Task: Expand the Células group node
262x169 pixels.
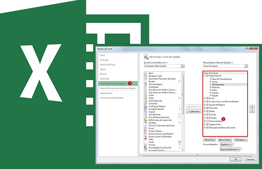Action: [210, 93]
